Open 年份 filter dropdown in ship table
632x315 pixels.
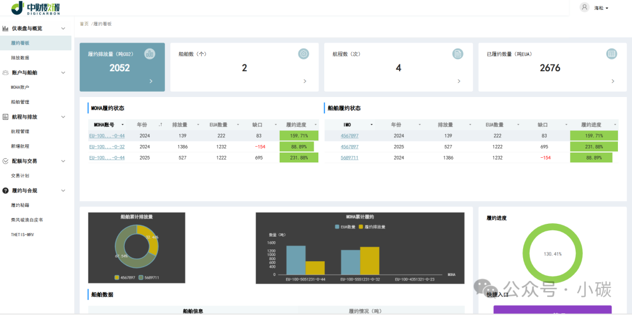420,124
